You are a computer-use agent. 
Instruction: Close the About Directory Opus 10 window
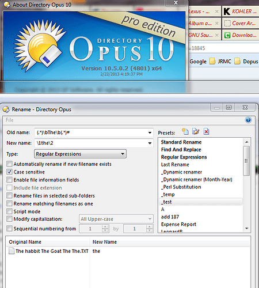coord(176,3)
